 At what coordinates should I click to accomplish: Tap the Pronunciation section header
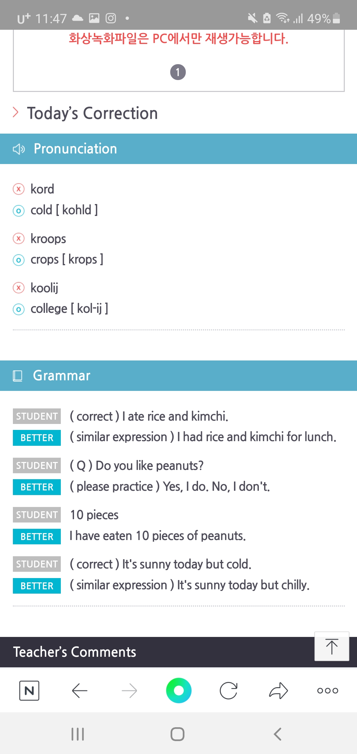(178, 149)
